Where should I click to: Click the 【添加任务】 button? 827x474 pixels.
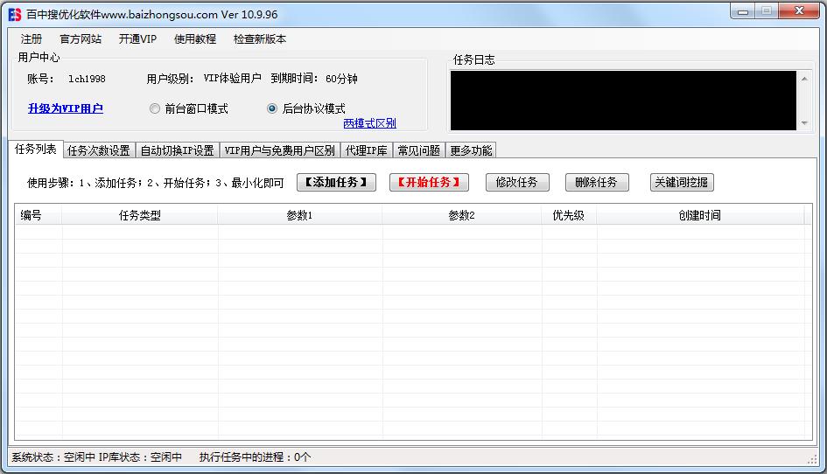(x=337, y=183)
